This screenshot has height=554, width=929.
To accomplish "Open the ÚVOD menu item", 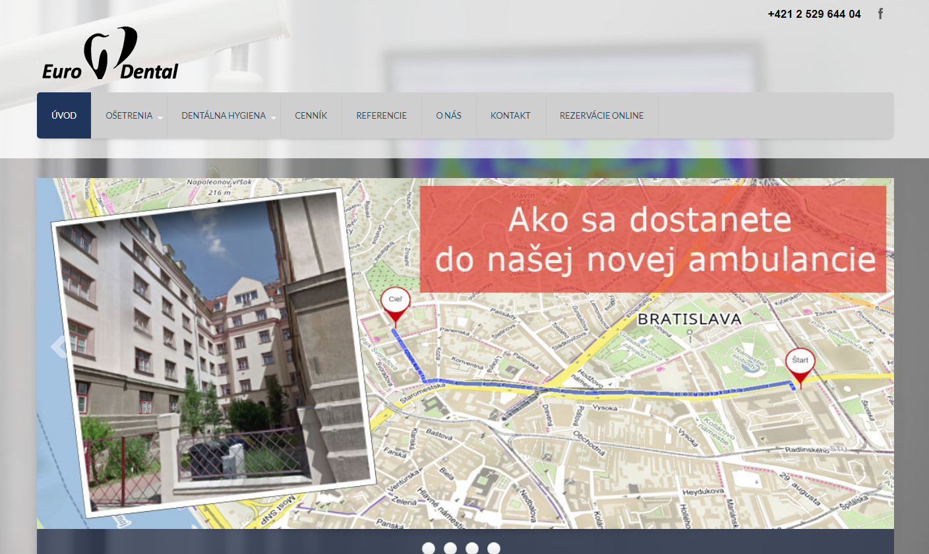I will (64, 115).
